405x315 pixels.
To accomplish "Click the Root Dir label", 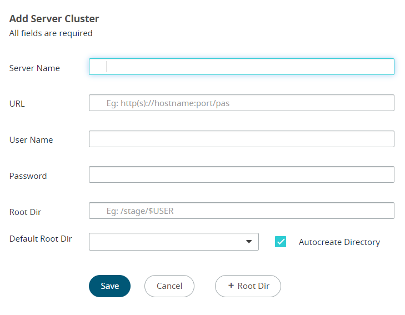I will 26,212.
